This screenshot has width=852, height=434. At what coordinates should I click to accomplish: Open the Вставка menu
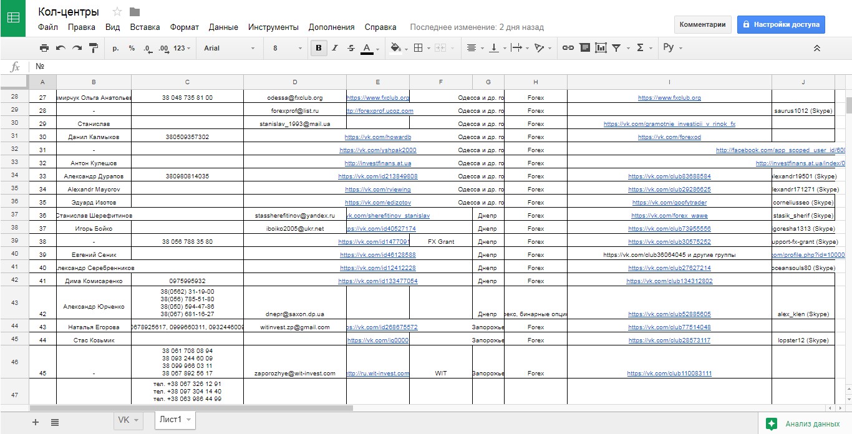pyautogui.click(x=145, y=27)
